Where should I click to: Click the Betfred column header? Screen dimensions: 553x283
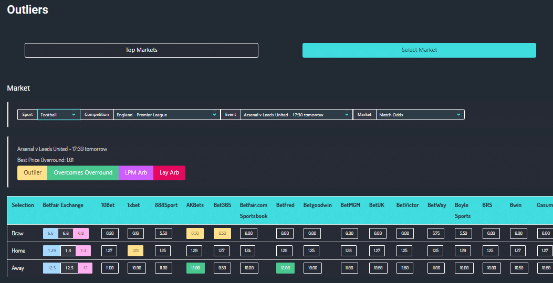(x=285, y=205)
